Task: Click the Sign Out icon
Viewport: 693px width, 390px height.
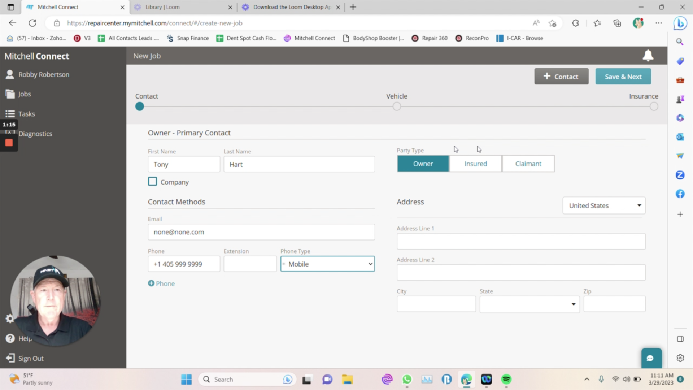Action: click(x=10, y=358)
